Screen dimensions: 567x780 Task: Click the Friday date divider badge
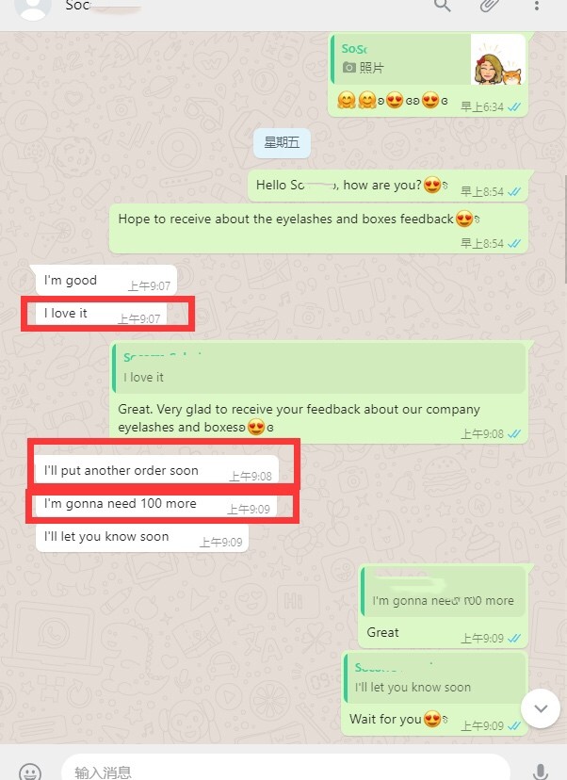(x=282, y=143)
